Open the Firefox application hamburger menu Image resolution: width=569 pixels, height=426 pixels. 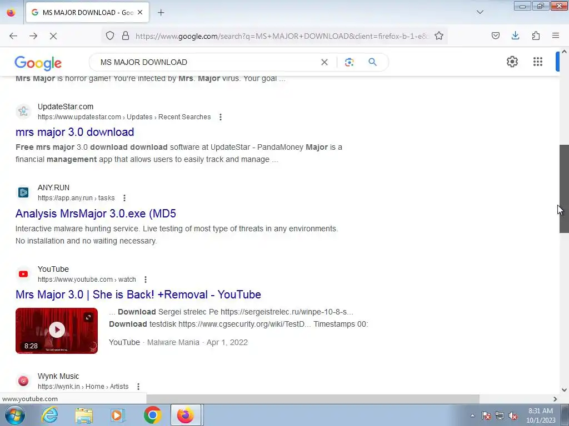(x=556, y=35)
